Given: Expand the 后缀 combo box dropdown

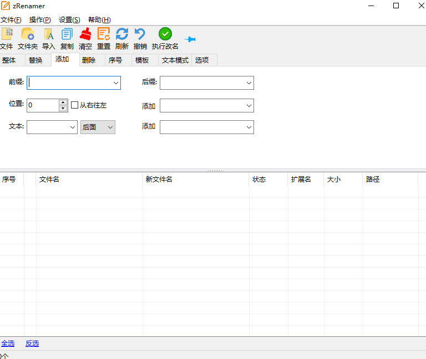Looking at the screenshot, I should 249,83.
